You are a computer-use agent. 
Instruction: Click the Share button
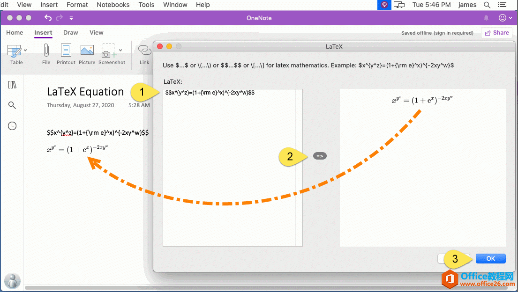click(x=496, y=33)
